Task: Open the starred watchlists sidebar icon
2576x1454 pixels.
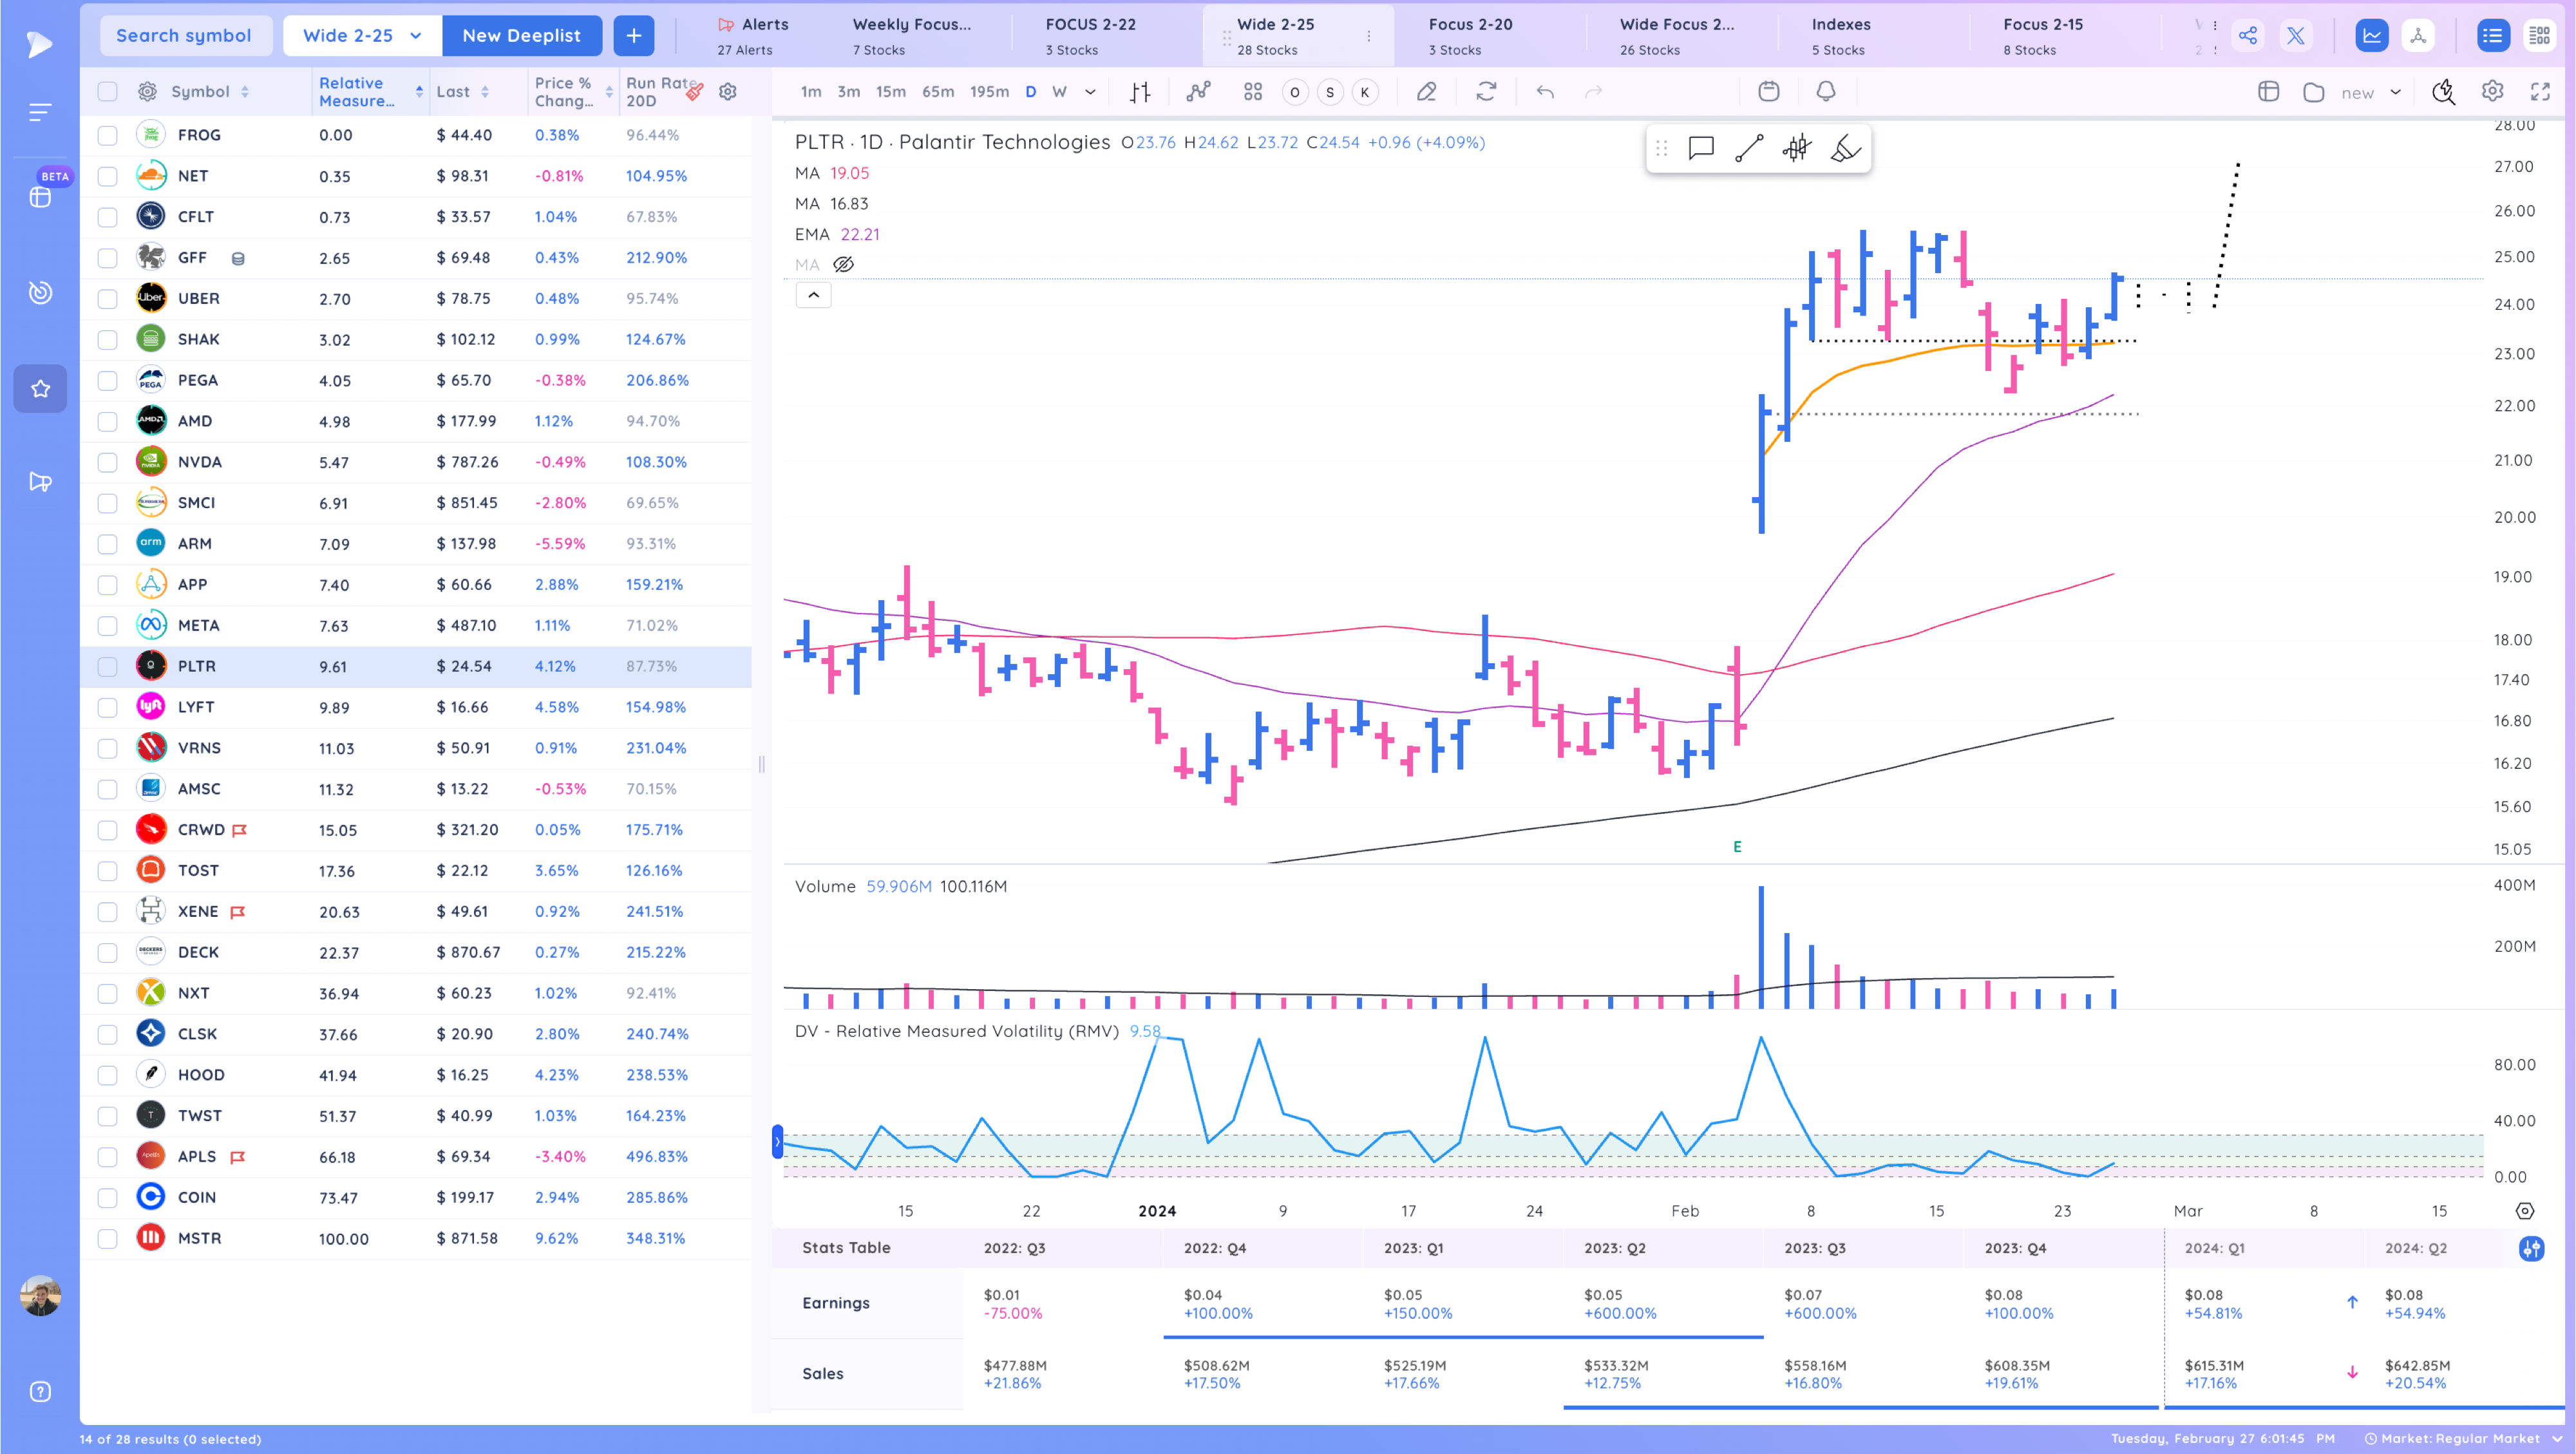Action: tap(40, 388)
